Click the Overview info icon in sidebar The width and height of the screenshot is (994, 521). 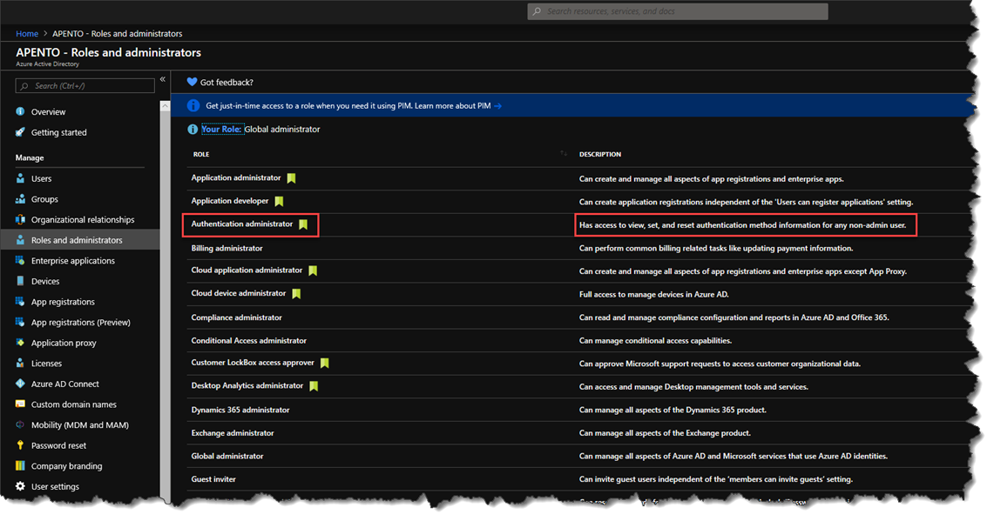[20, 111]
